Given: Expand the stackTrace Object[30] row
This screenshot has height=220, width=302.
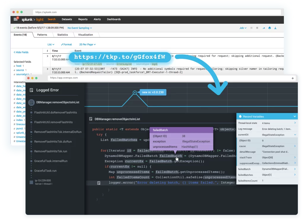Looking at the screenshot, I should click(295, 157).
